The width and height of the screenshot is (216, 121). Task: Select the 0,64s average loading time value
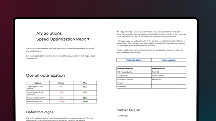click(85, 98)
